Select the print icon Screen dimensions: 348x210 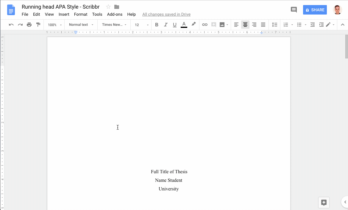pos(29,25)
